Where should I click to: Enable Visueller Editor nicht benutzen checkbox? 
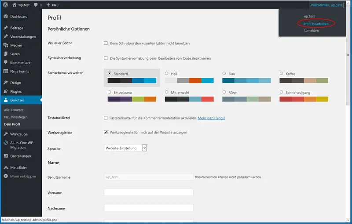(x=106, y=43)
